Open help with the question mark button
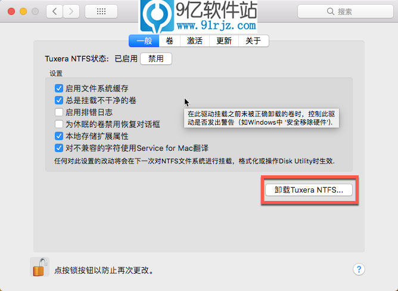The image size is (398, 291). [x=359, y=270]
